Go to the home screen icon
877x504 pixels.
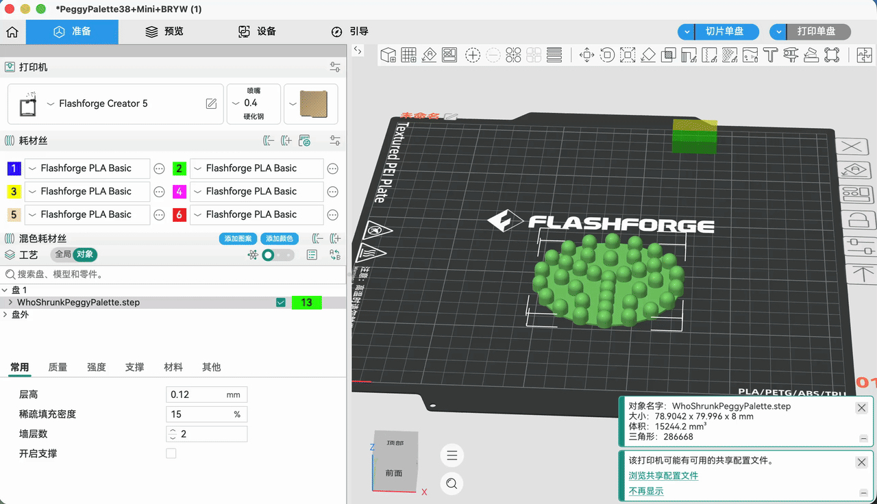coord(12,32)
